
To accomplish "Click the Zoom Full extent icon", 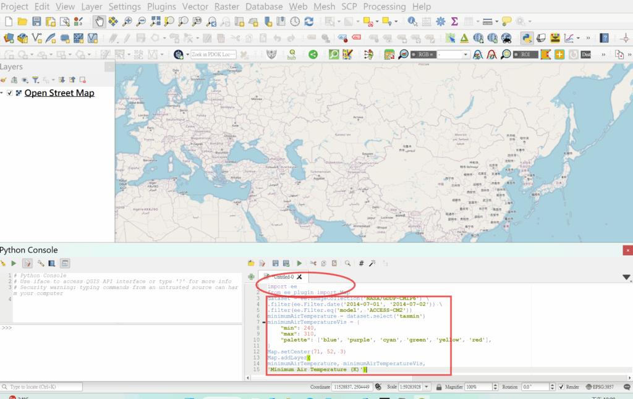I will coord(155,22).
